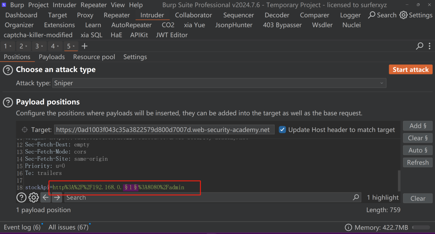Viewport: 435px width, 234px height.
Task: Open the Nuclei tab
Action: click(x=352, y=25)
